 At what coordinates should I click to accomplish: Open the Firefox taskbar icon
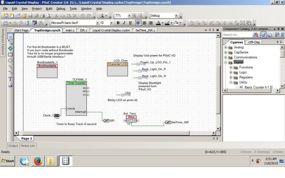[38, 161]
